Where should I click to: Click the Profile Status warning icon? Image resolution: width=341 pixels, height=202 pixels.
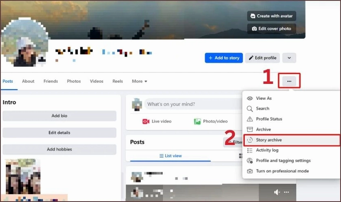250,119
